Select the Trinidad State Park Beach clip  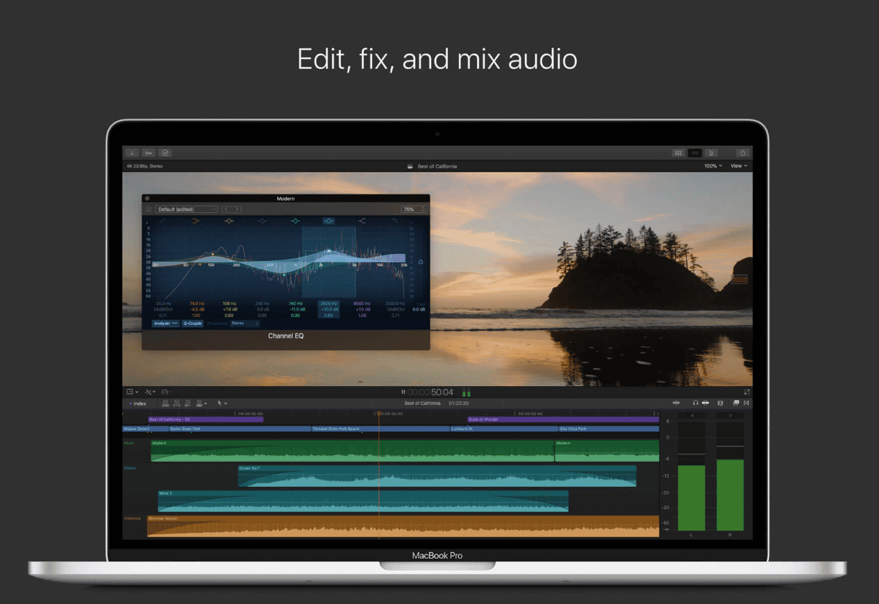tap(381, 429)
